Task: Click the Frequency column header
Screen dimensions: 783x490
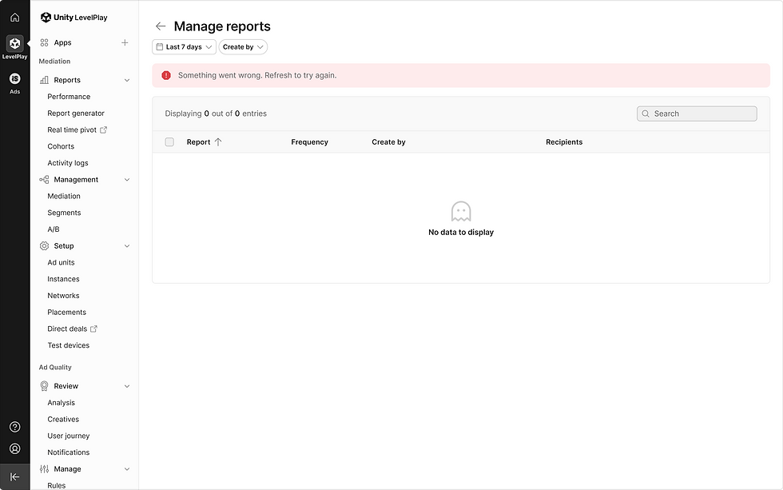Action: pos(310,141)
